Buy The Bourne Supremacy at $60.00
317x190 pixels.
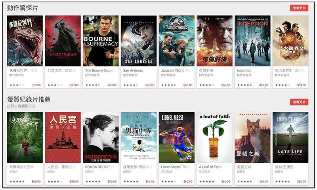click(x=112, y=85)
